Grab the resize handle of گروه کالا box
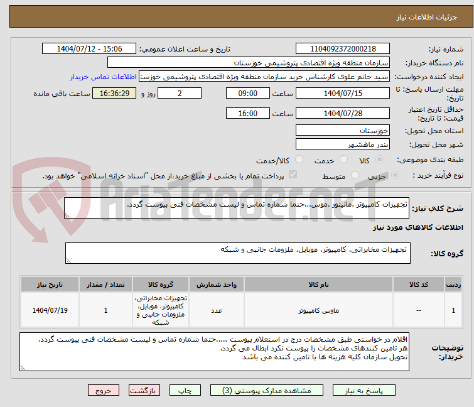The width and height of the screenshot is (474, 407). pyautogui.click(x=68, y=261)
